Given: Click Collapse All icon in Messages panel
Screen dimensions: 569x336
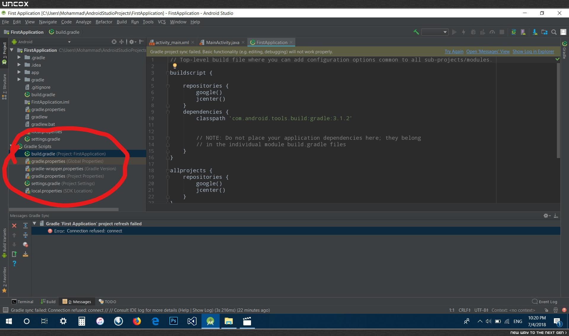Looking at the screenshot, I should click(25, 235).
